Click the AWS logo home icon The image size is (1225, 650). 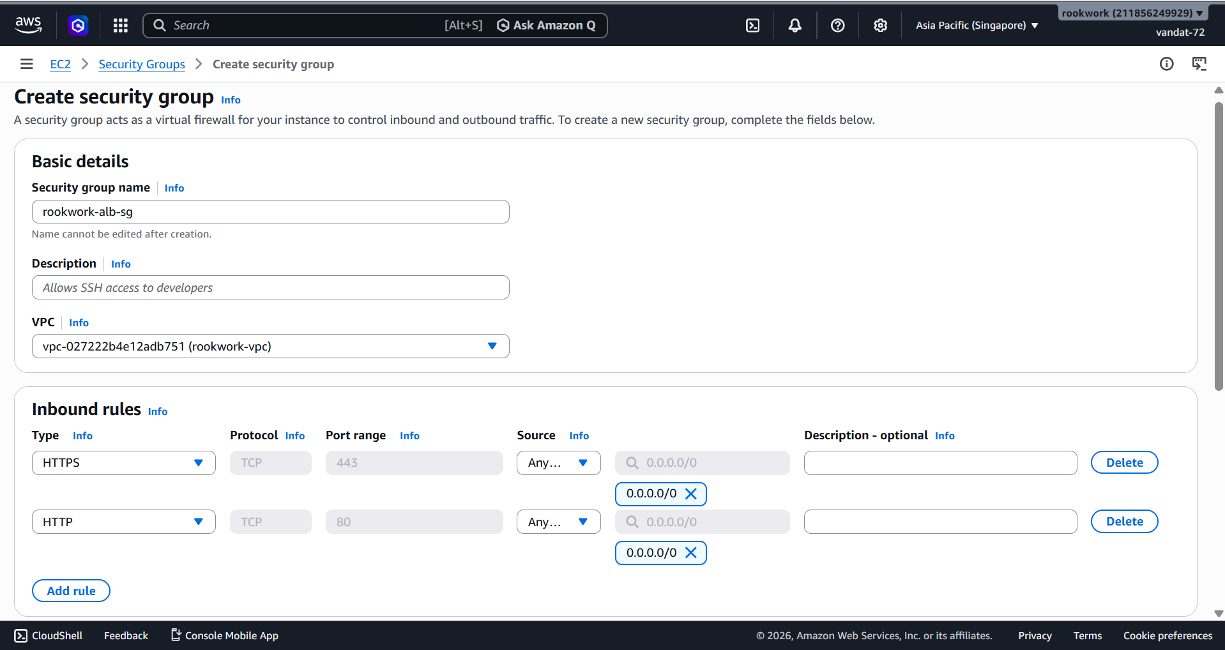[28, 25]
